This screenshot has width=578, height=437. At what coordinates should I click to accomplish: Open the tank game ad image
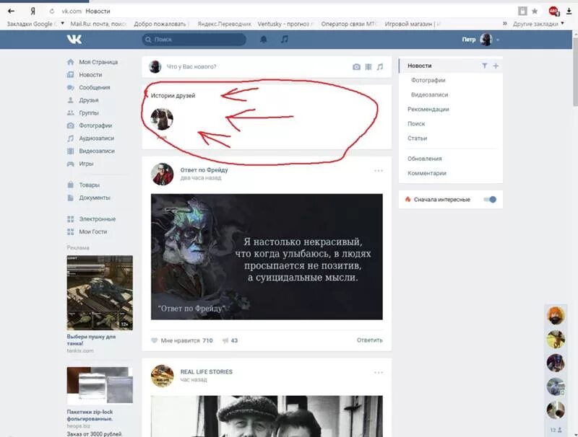pos(100,293)
